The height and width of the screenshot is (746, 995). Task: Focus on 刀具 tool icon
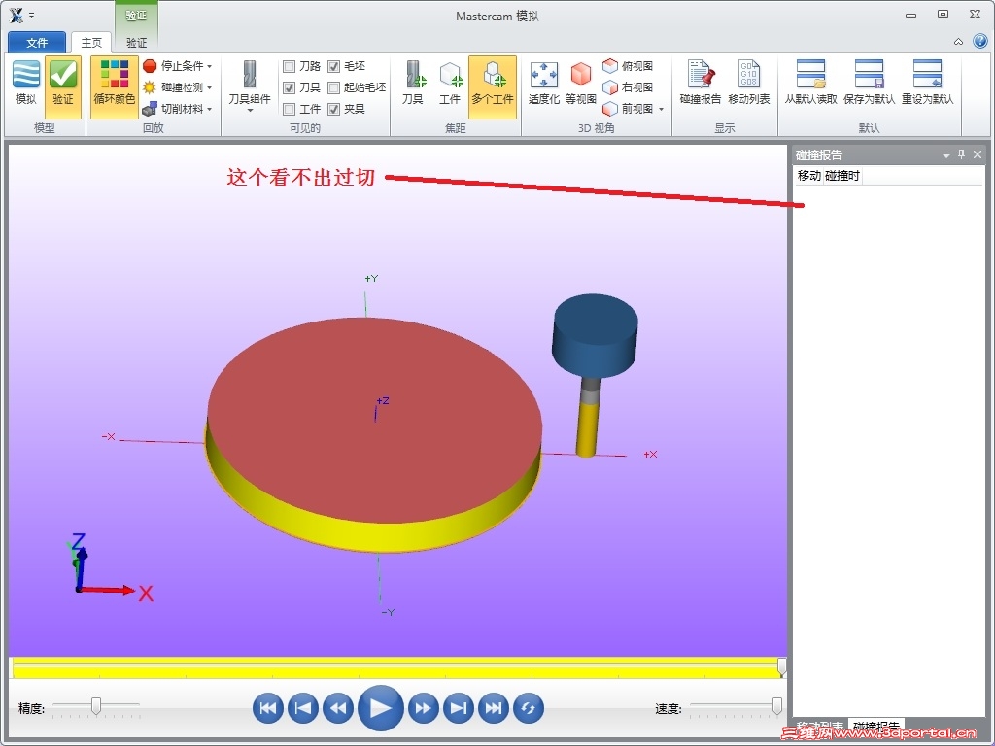[414, 75]
